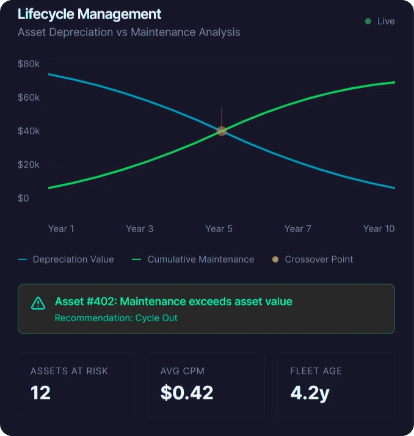Click the $80k y-axis label

point(29,64)
